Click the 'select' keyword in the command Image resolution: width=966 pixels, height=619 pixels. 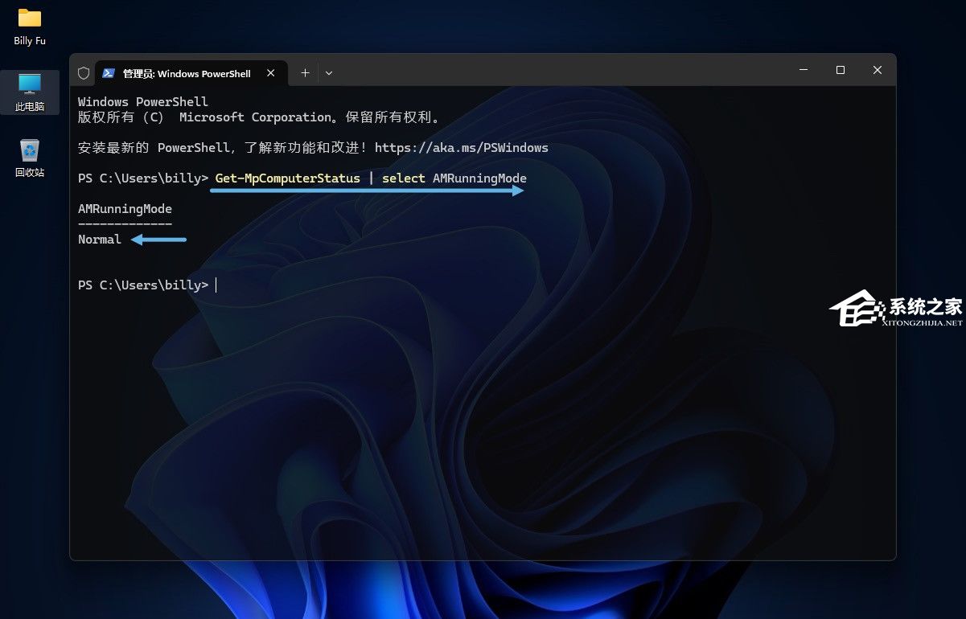click(x=404, y=178)
